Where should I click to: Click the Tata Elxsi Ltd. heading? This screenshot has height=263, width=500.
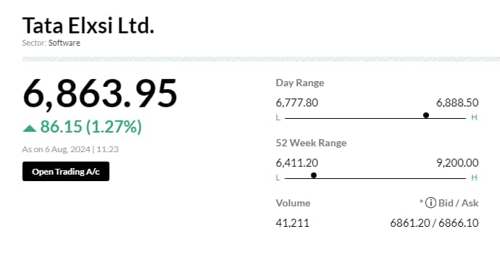(x=88, y=25)
